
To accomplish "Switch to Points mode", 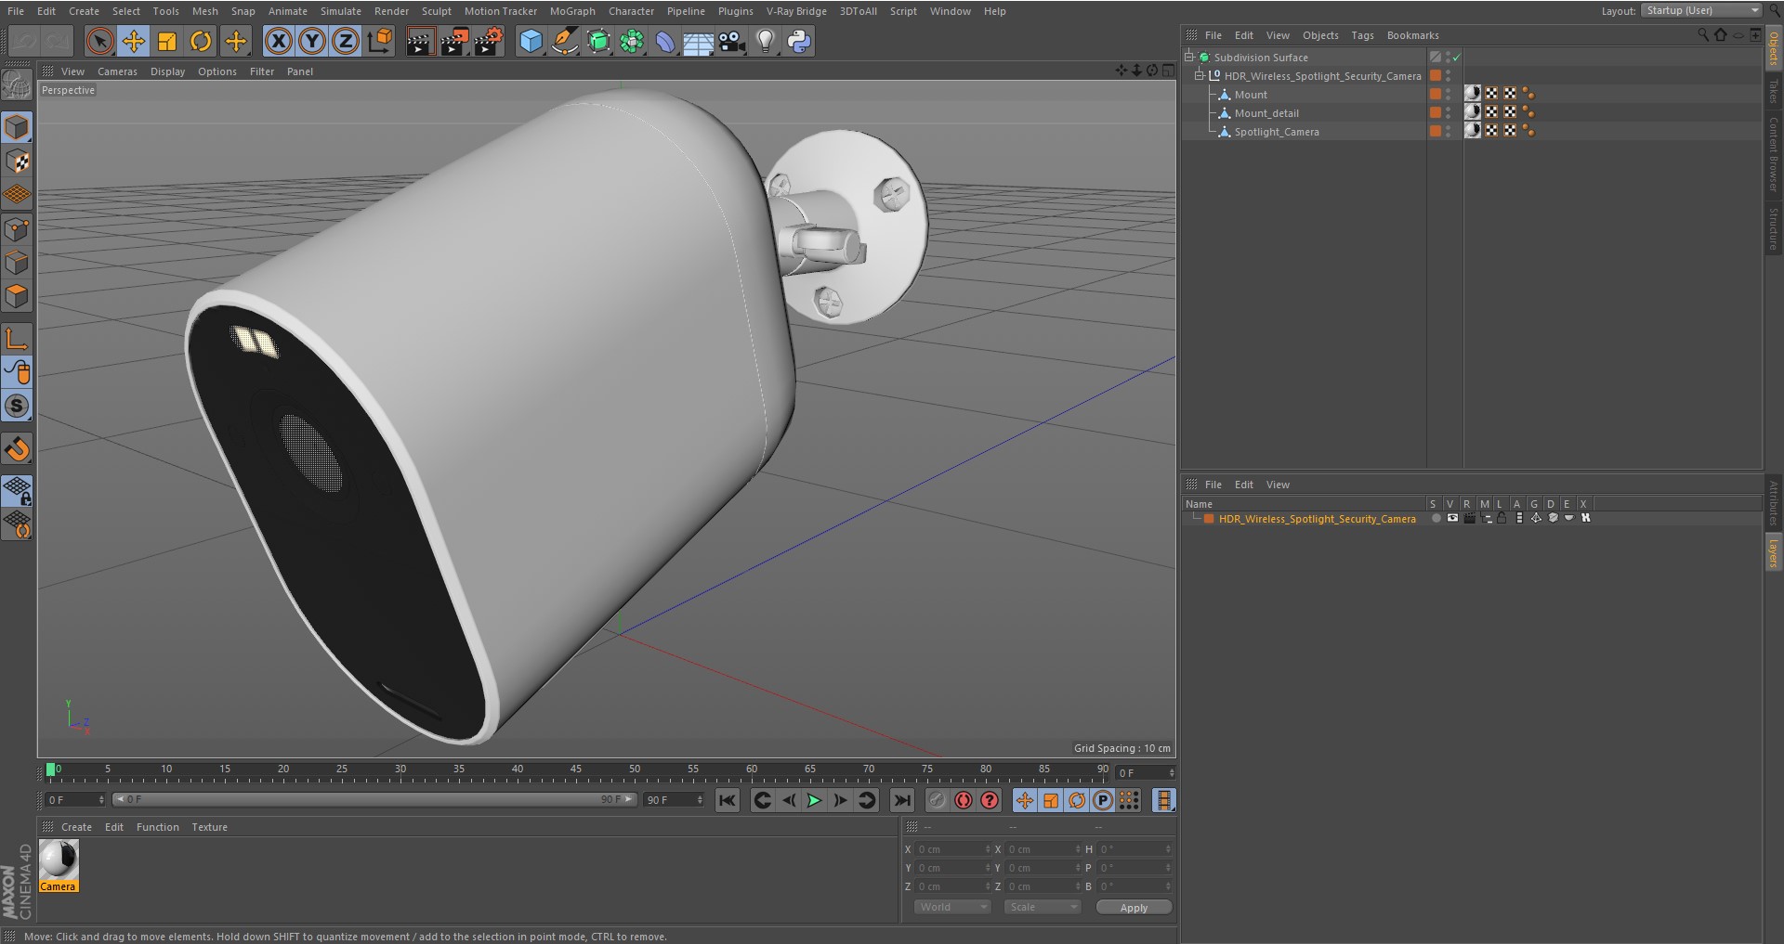I will pos(17,229).
